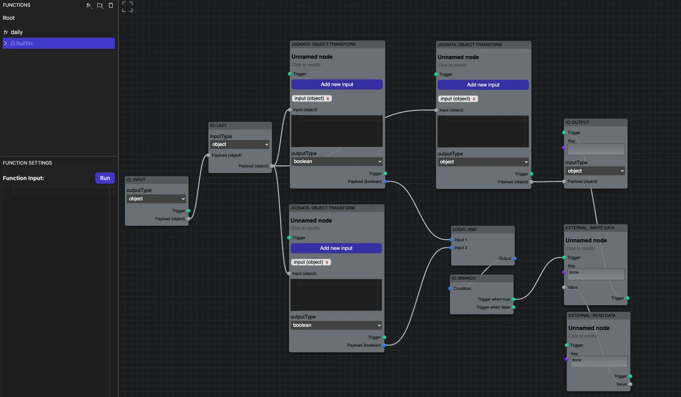Open outputType dropdown in IO: INPUT node
Viewport: 681px width, 397px height.
point(156,198)
